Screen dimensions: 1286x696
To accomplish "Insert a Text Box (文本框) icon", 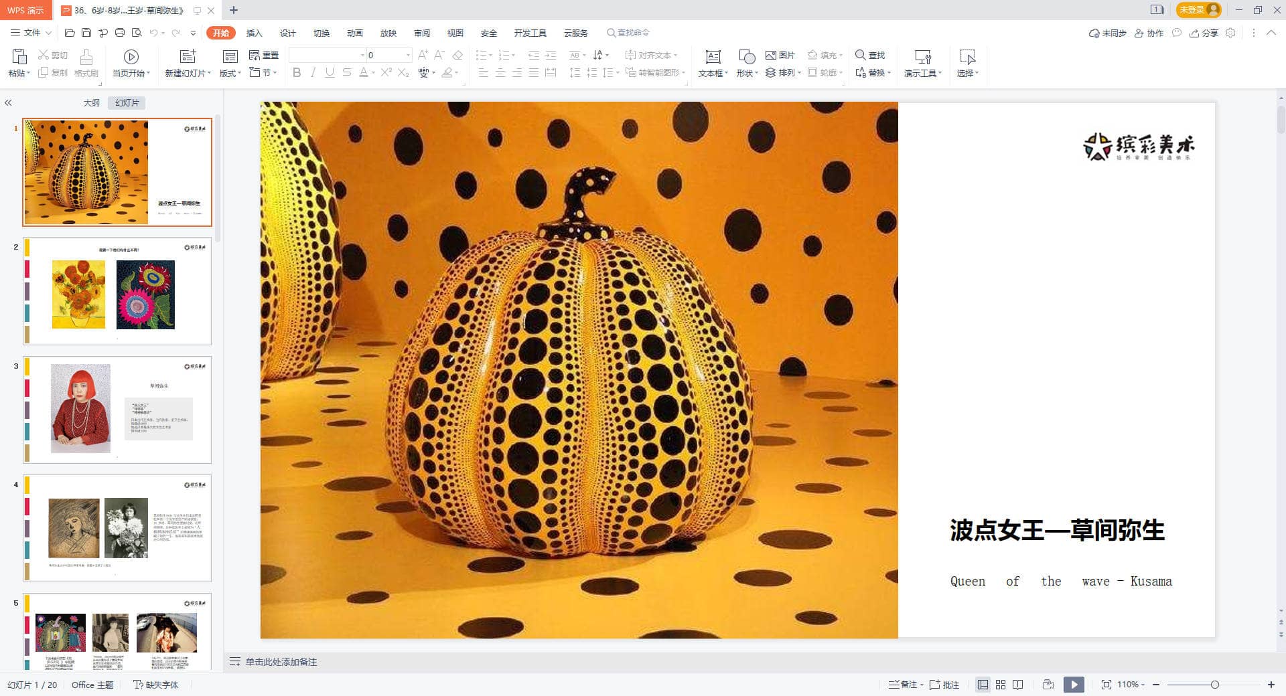I will [713, 57].
